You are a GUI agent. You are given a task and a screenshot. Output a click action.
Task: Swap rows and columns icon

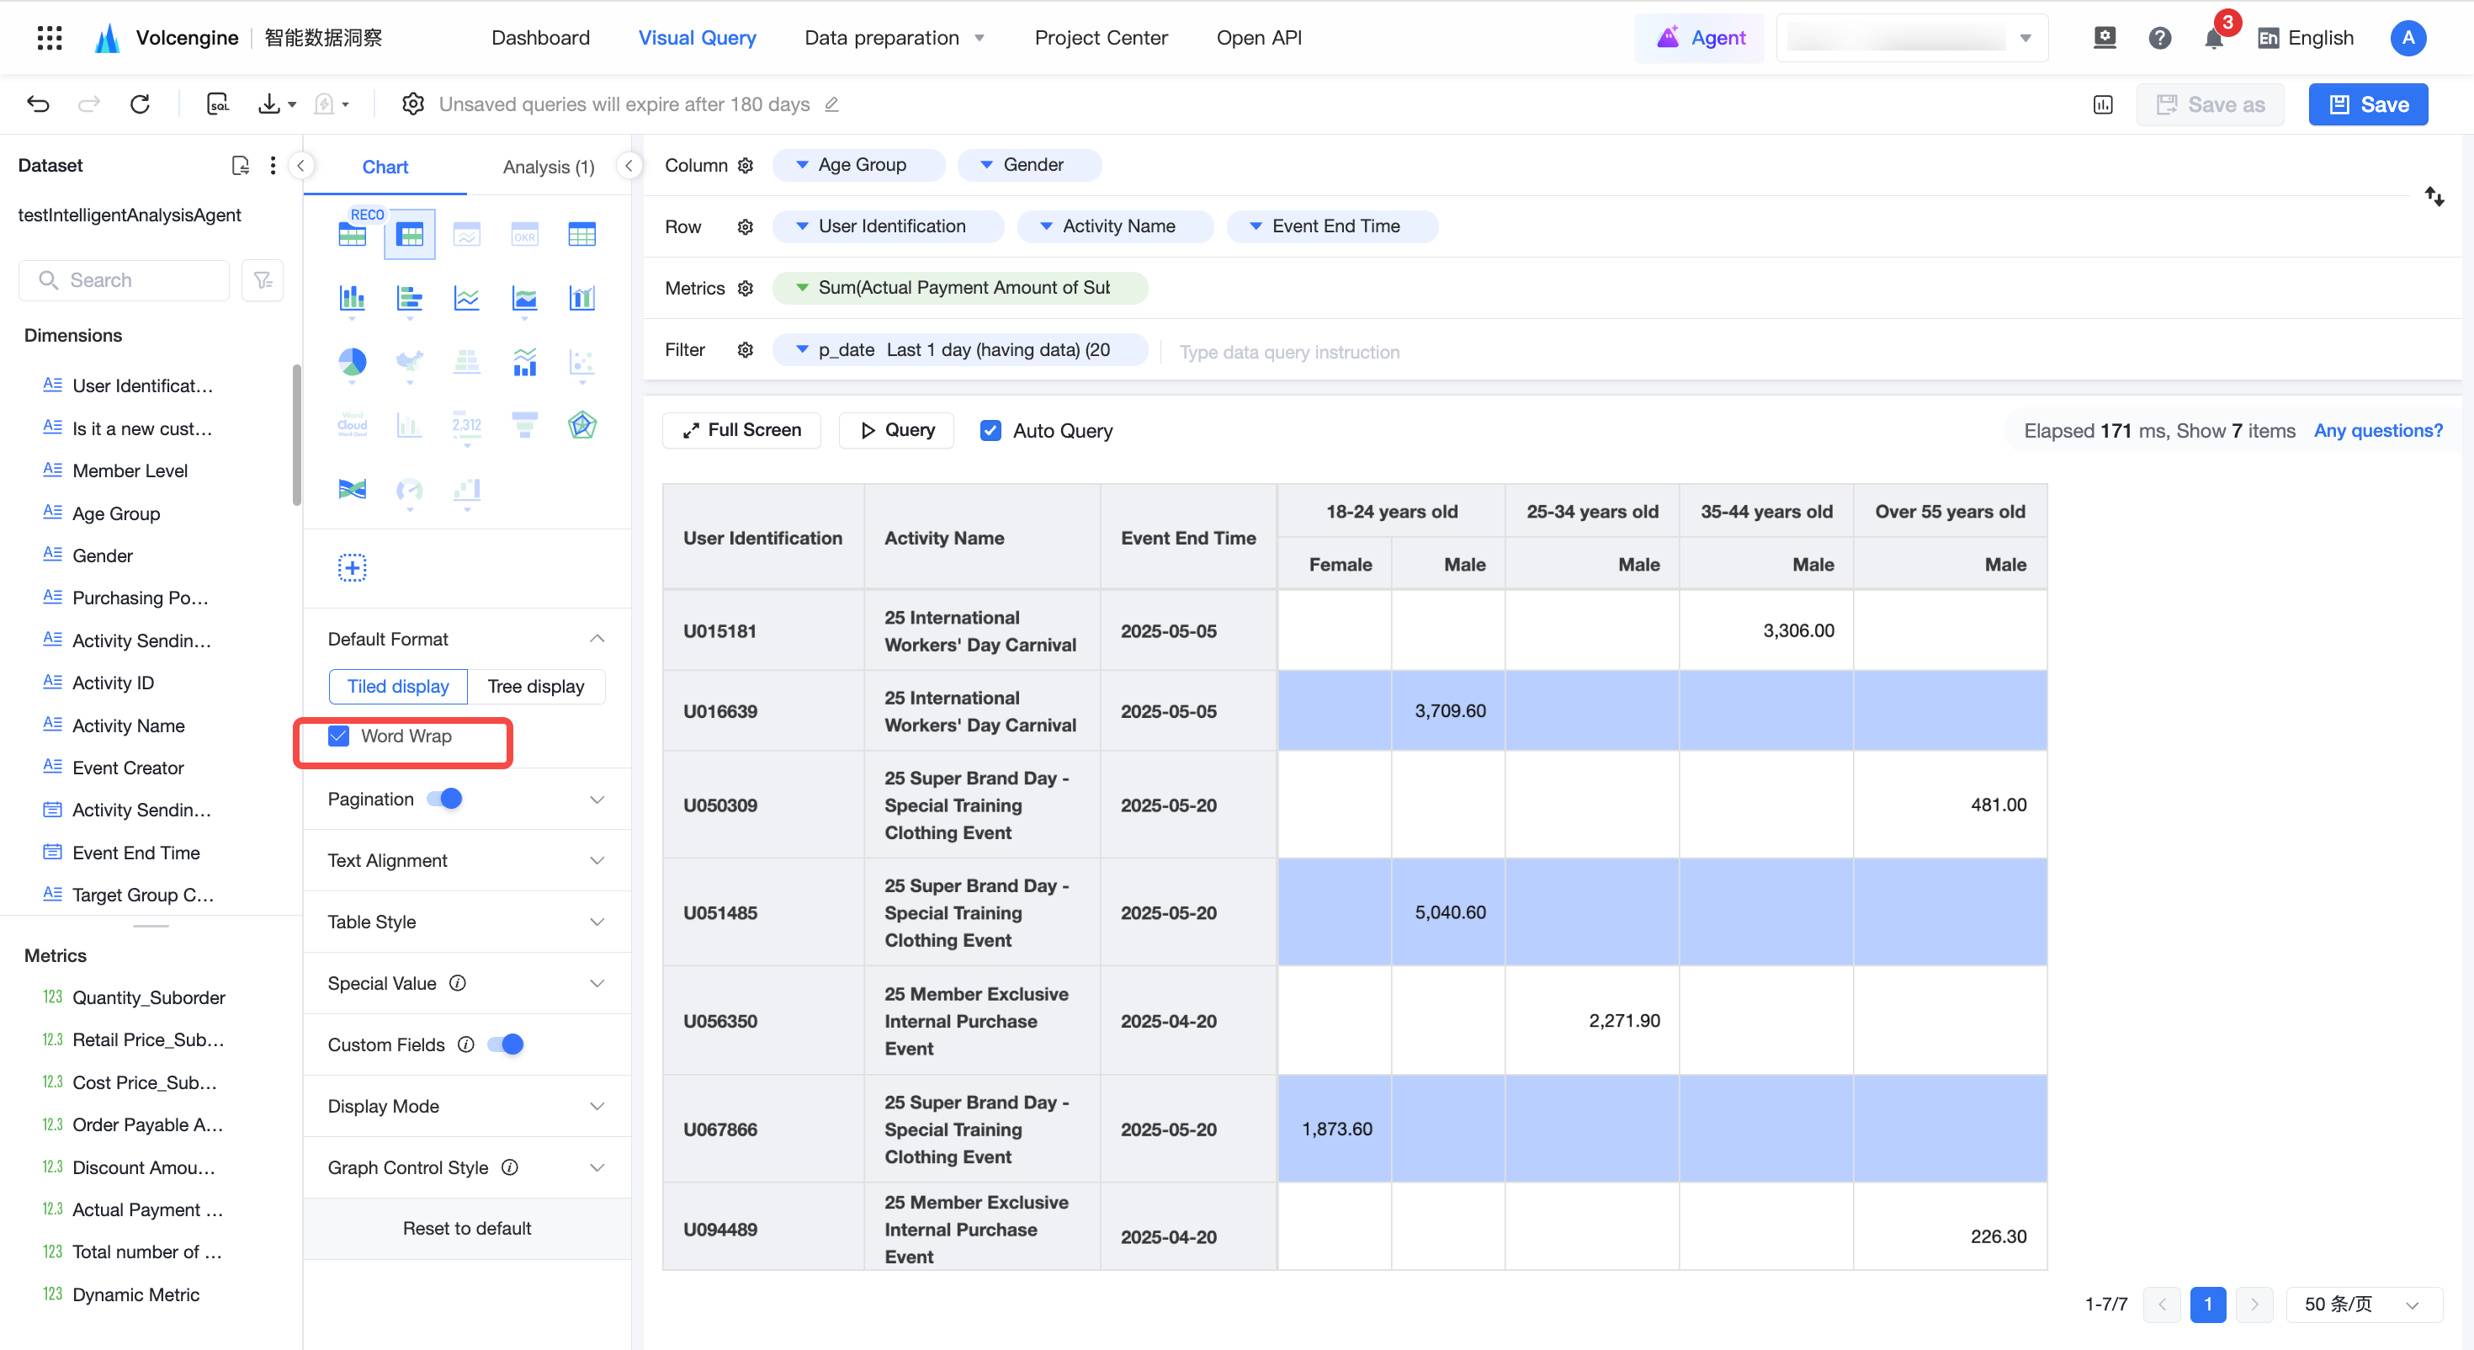pos(2434,196)
